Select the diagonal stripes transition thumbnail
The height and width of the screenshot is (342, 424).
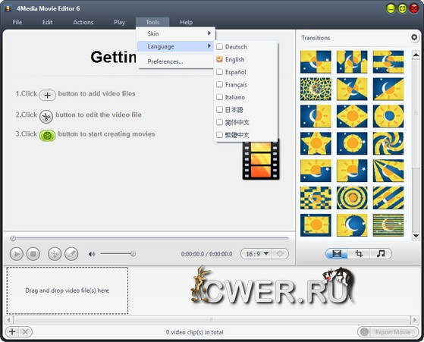[x=388, y=198]
